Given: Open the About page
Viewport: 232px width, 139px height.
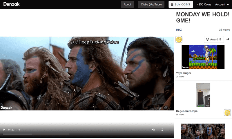Looking at the screenshot, I should [127, 4].
